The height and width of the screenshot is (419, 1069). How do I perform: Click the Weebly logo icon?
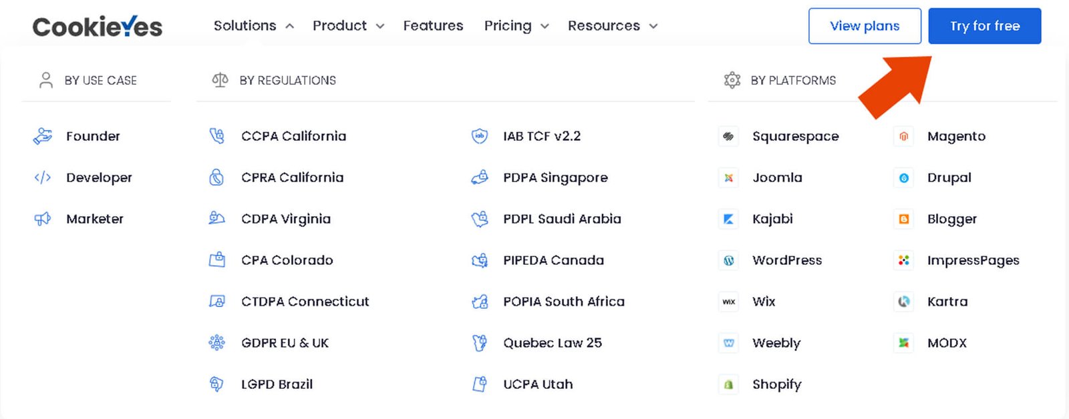pyautogui.click(x=728, y=343)
